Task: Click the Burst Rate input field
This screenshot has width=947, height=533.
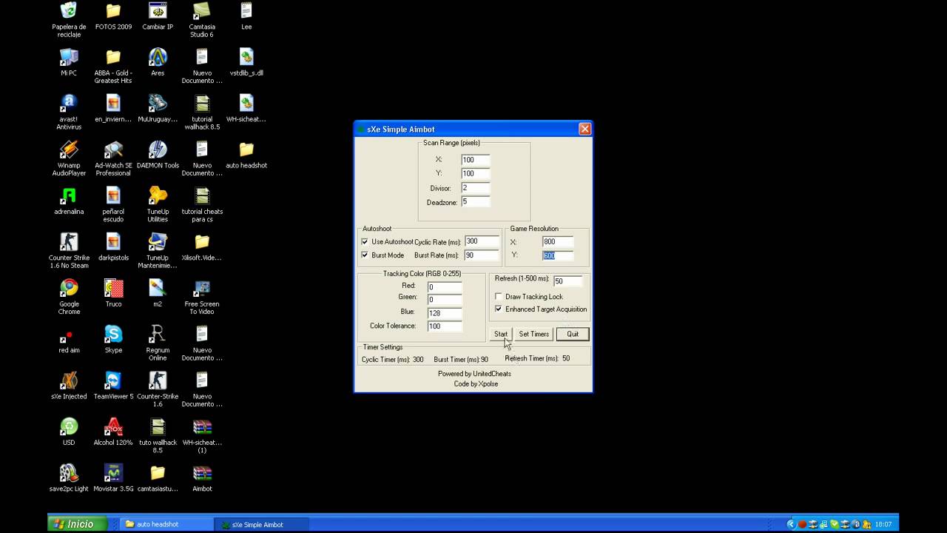Action: (481, 255)
